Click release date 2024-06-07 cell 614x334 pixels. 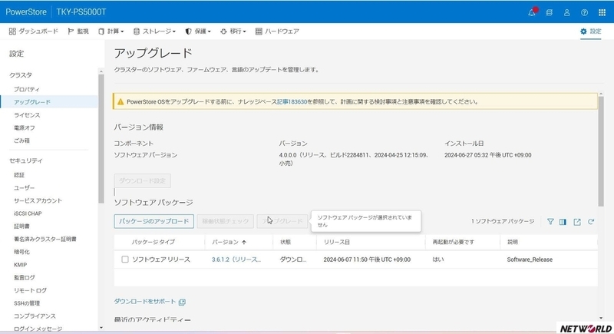[x=367, y=260]
